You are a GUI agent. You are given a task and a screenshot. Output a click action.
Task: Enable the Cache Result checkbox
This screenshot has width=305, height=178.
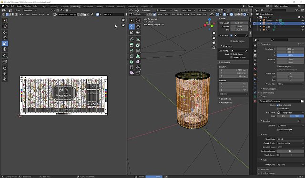tap(278, 108)
